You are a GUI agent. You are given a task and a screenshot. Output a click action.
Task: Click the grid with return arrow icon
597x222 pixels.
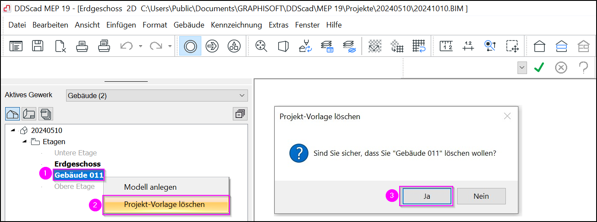click(419, 46)
